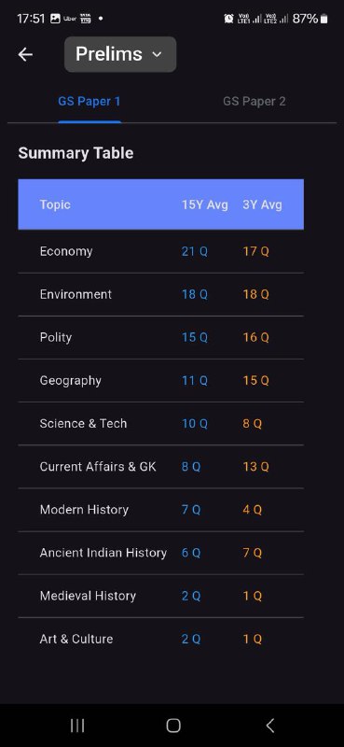344x747 pixels.
Task: Open the Economy topic row
Action: pyautogui.click(x=161, y=251)
